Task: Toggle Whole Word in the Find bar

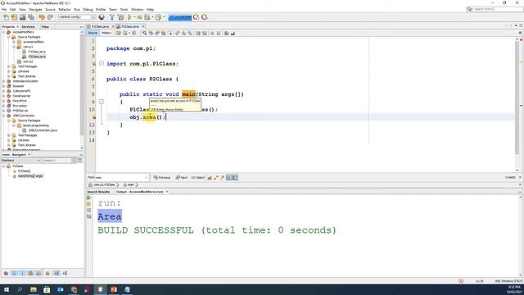Action: click(x=216, y=178)
